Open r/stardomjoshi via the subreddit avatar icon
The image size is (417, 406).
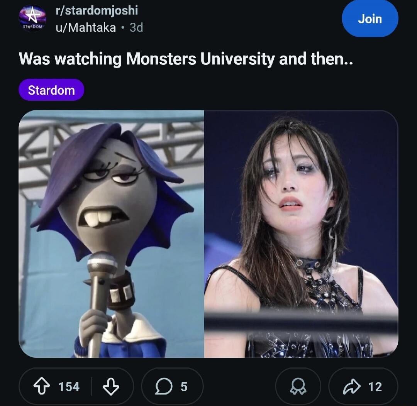32,18
